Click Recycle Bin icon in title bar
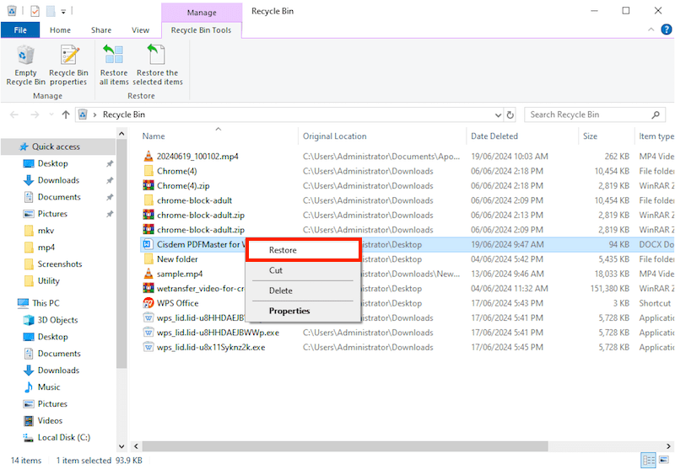This screenshot has height=469, width=675. pyautogui.click(x=12, y=11)
